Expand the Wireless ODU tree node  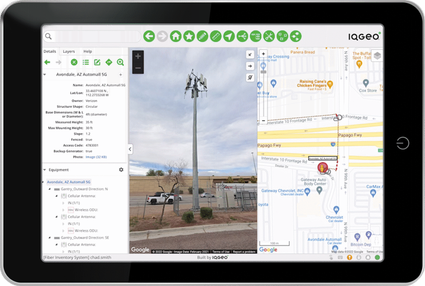click(x=64, y=210)
